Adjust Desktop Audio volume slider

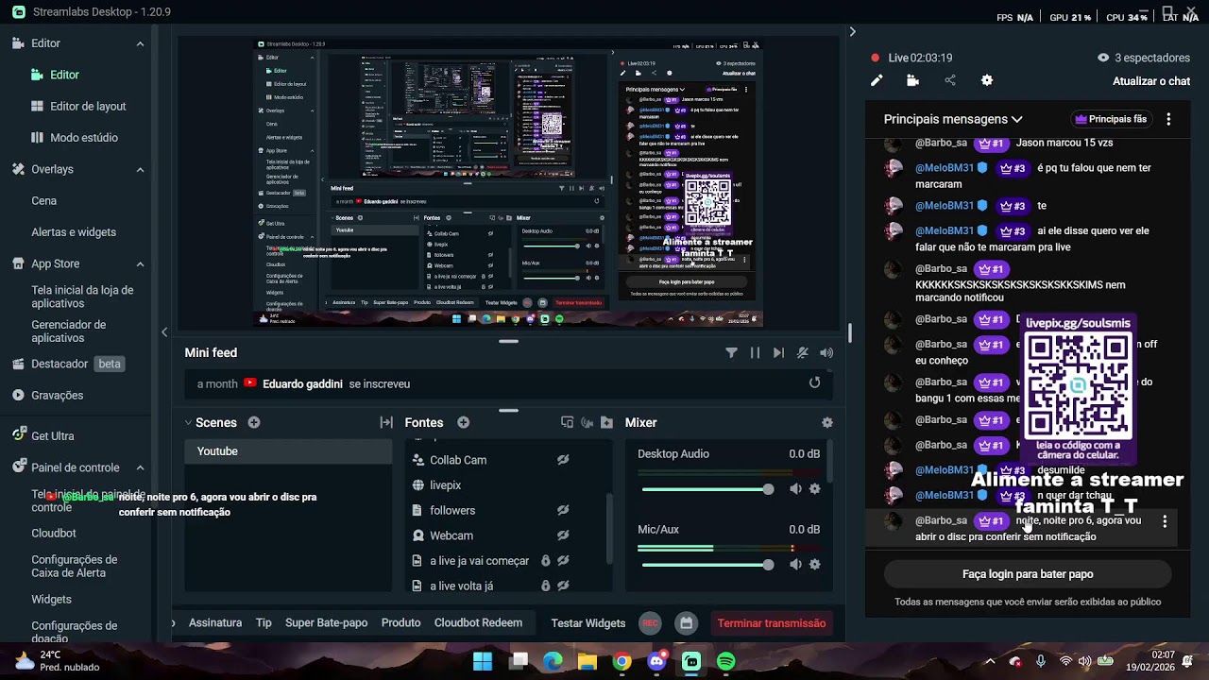click(707, 489)
